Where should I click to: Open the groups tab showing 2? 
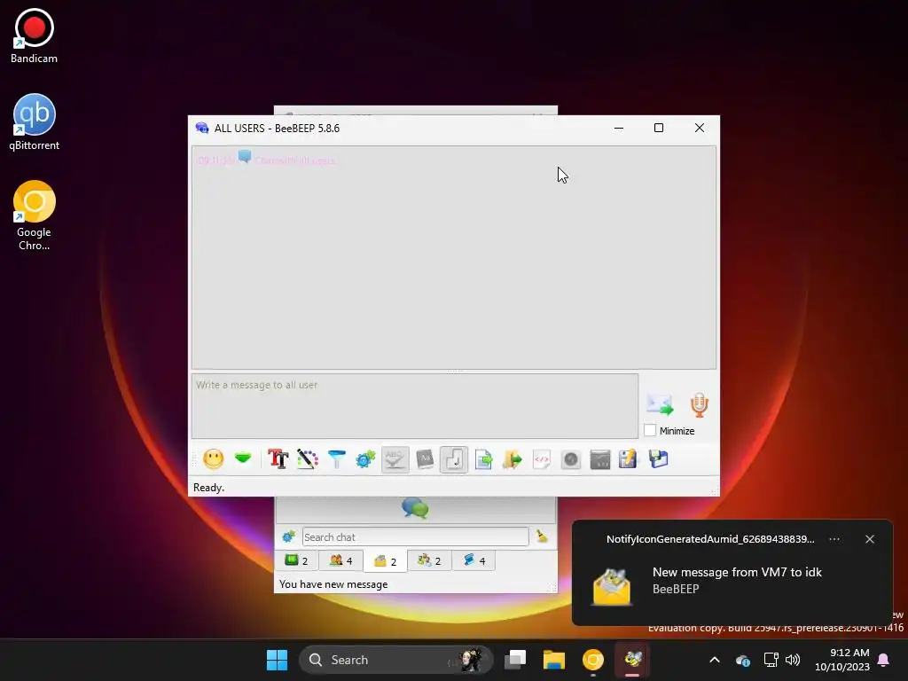point(429,560)
